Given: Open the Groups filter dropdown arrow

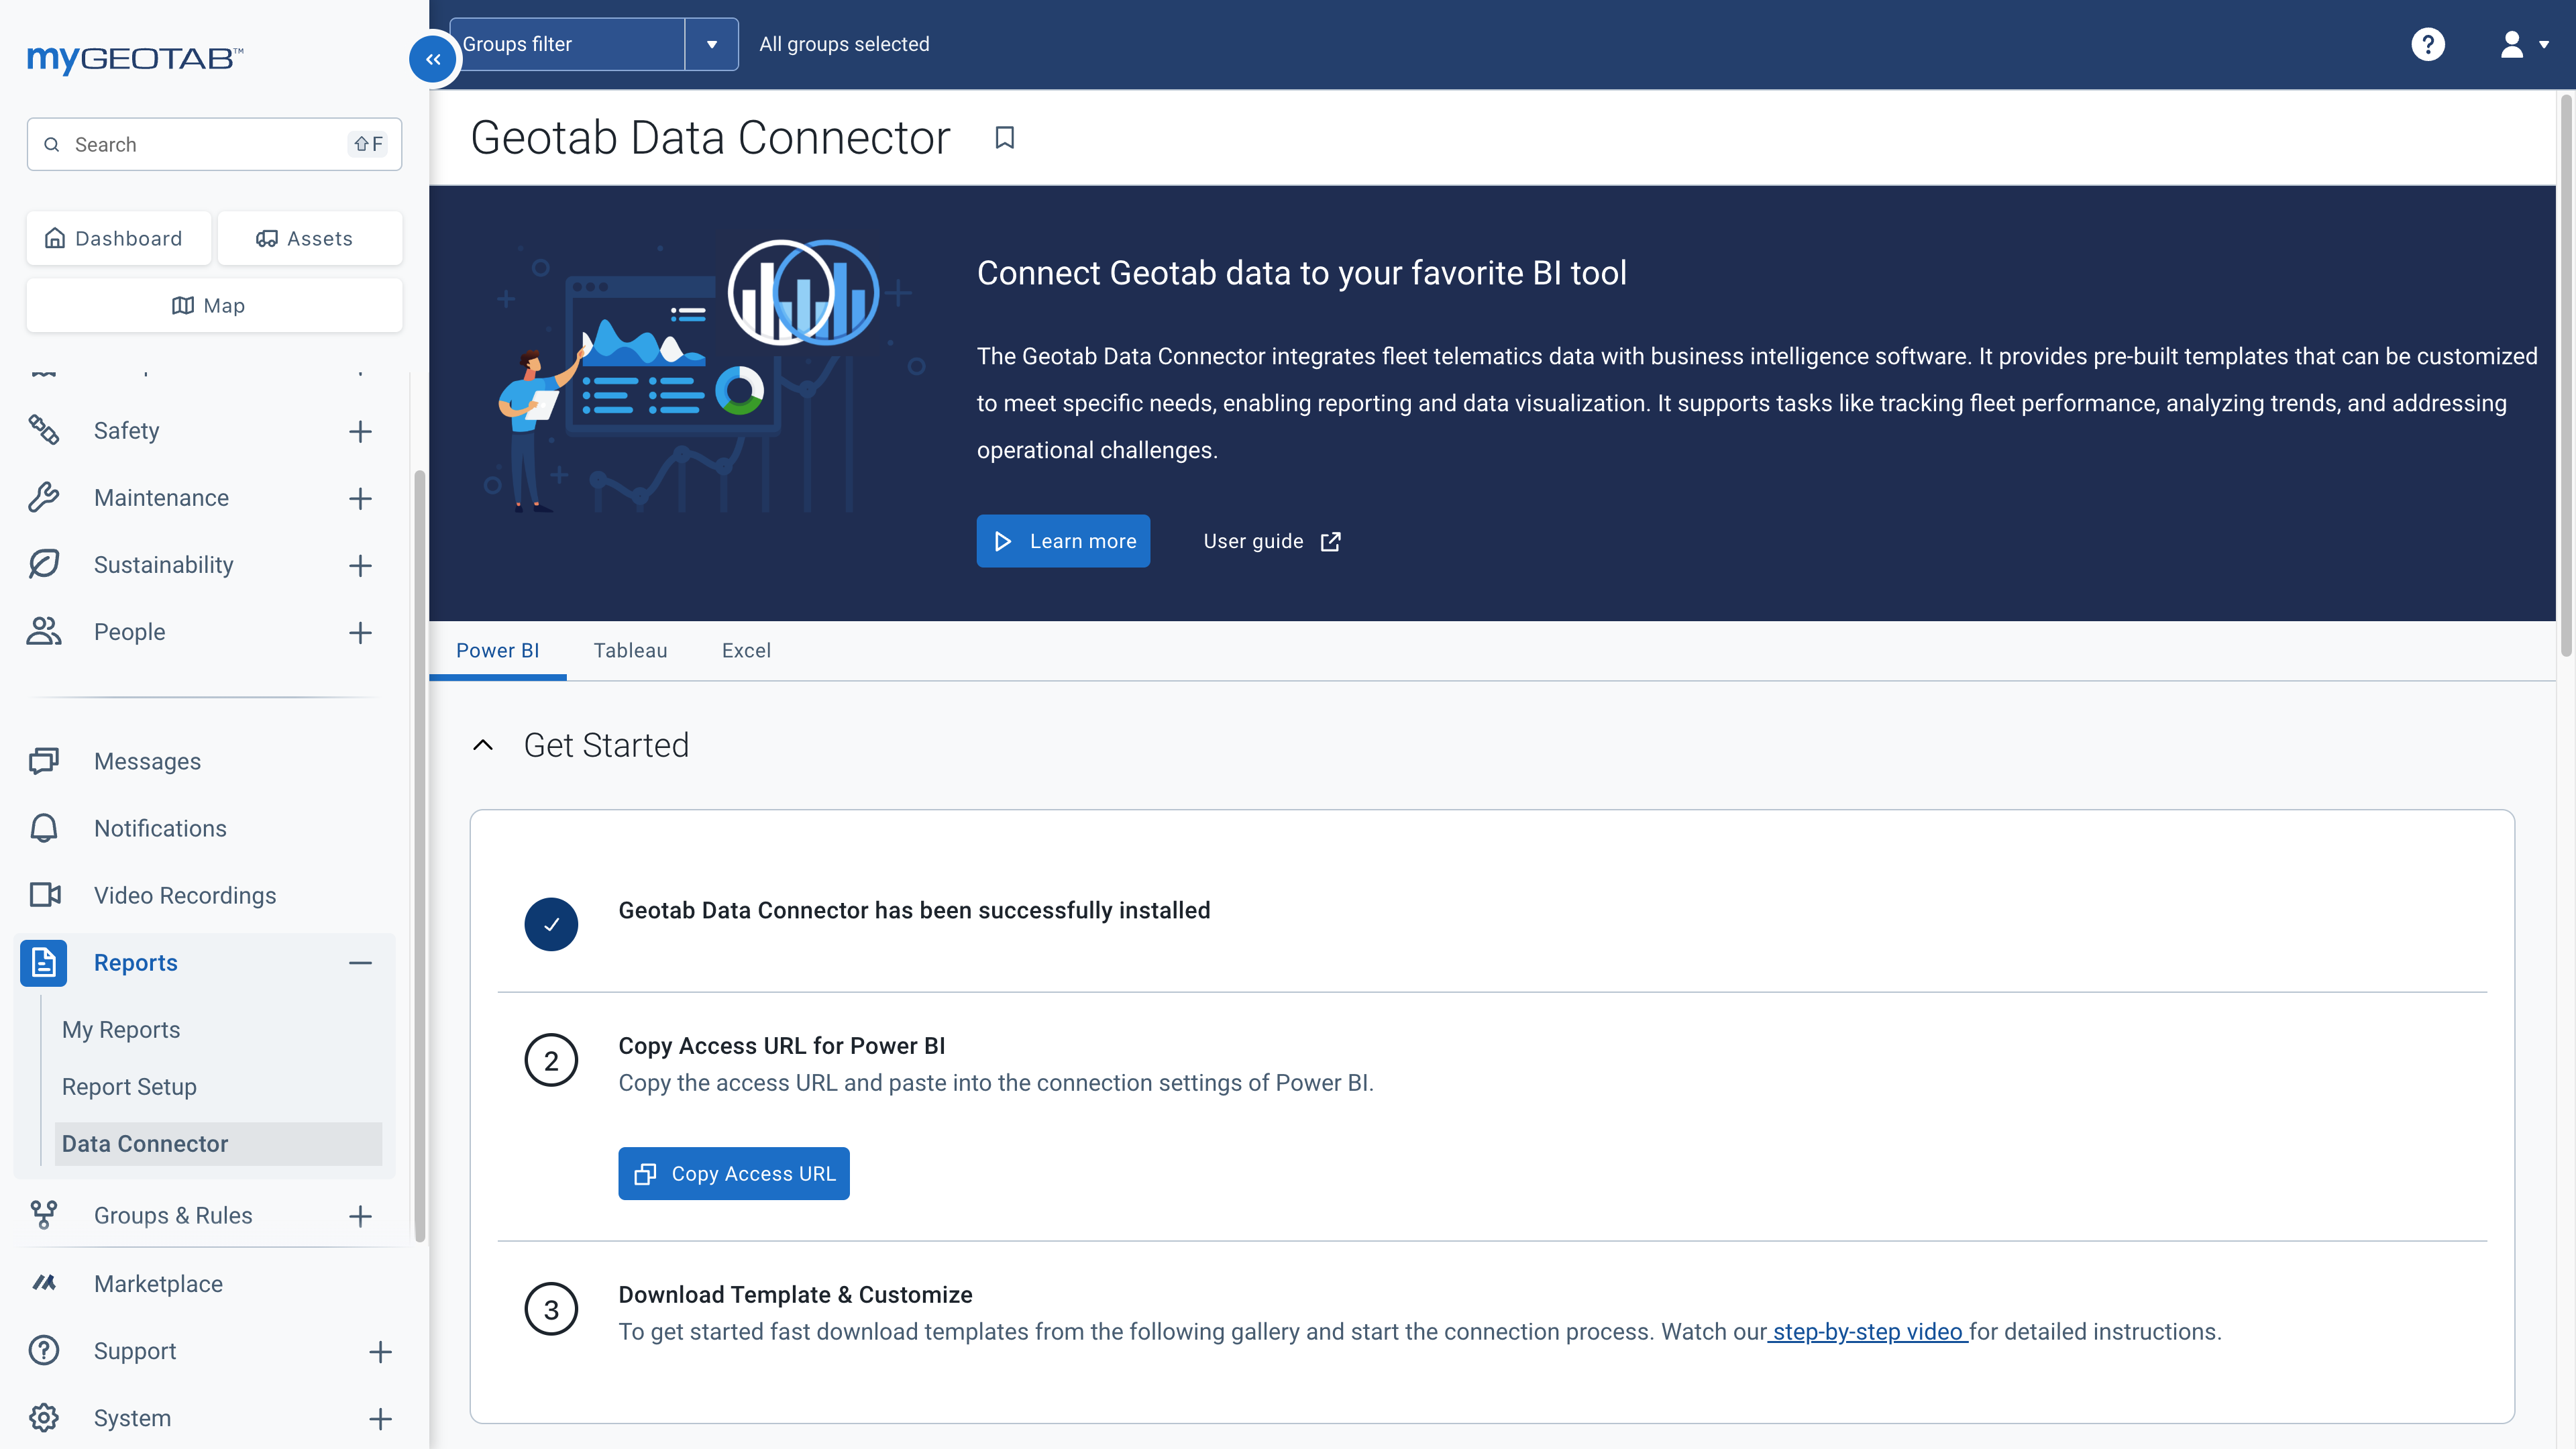Looking at the screenshot, I should [712, 44].
